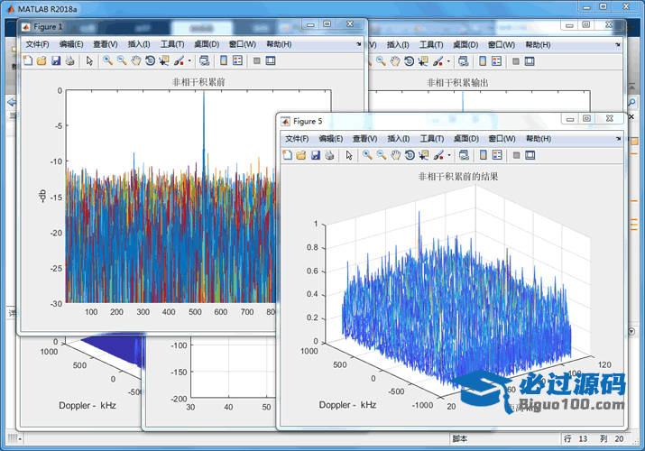Select Zoom Out tool in Figure 5 toolbar

point(382,155)
